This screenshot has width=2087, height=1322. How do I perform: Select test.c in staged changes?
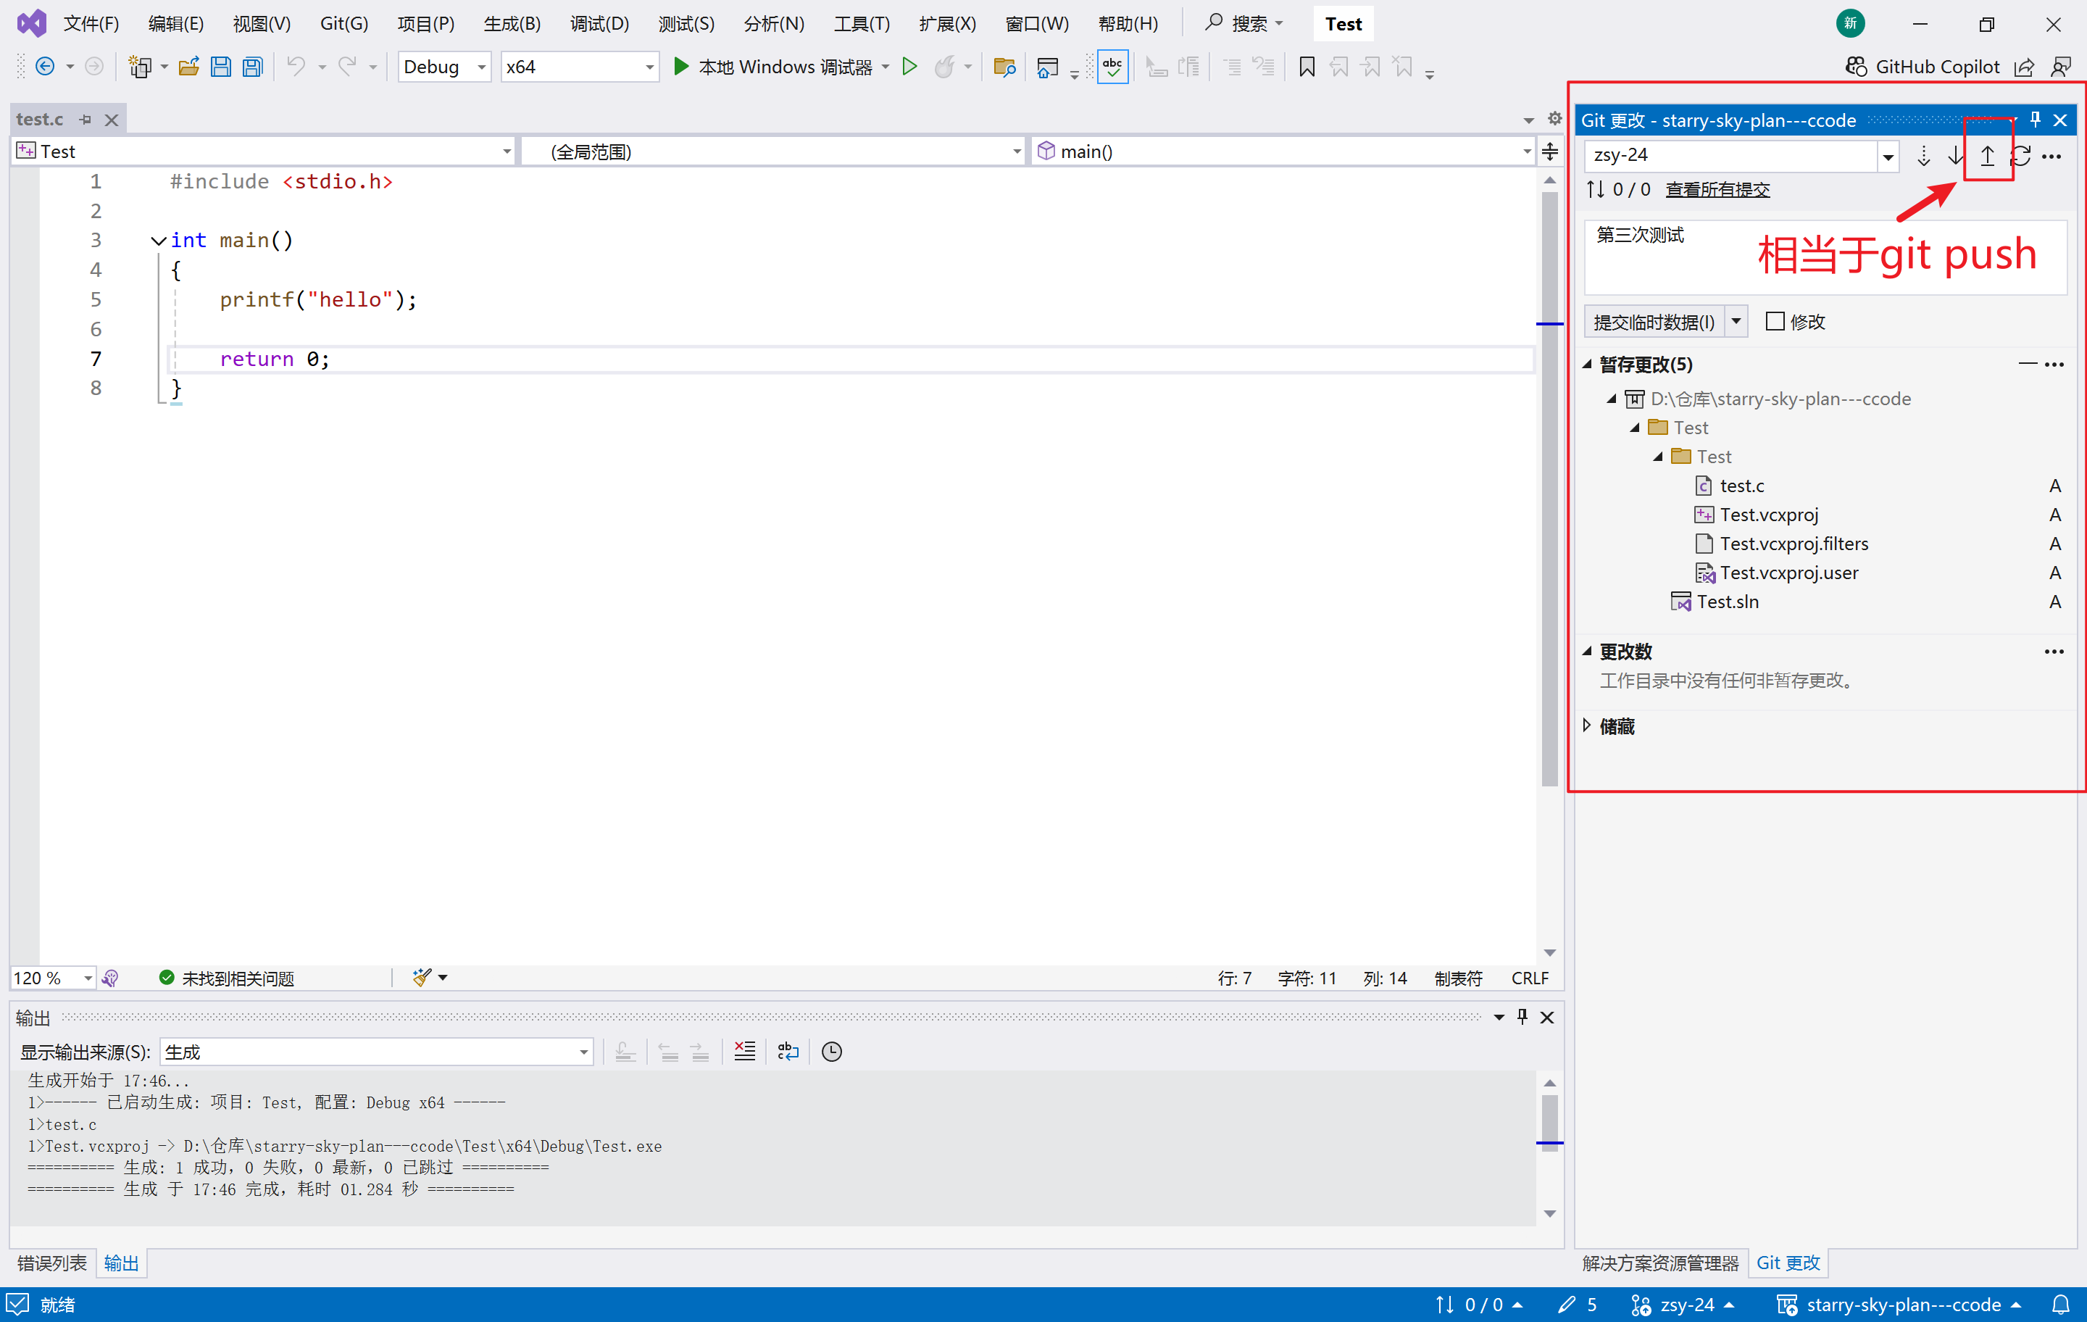coord(1742,486)
